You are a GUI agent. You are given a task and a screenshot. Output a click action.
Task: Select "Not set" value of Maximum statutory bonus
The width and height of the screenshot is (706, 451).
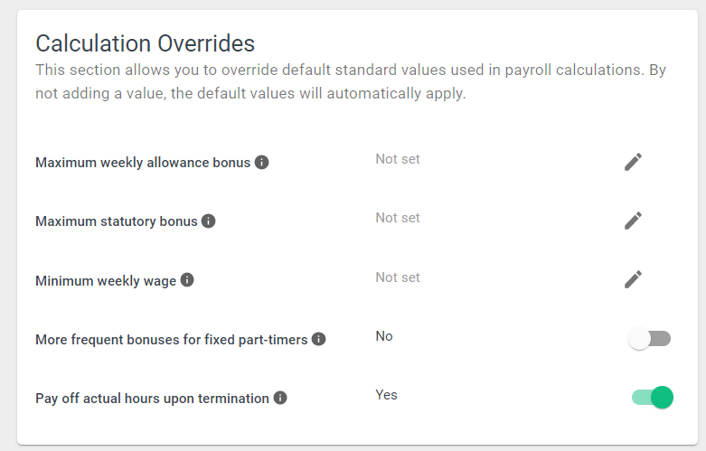coord(398,218)
